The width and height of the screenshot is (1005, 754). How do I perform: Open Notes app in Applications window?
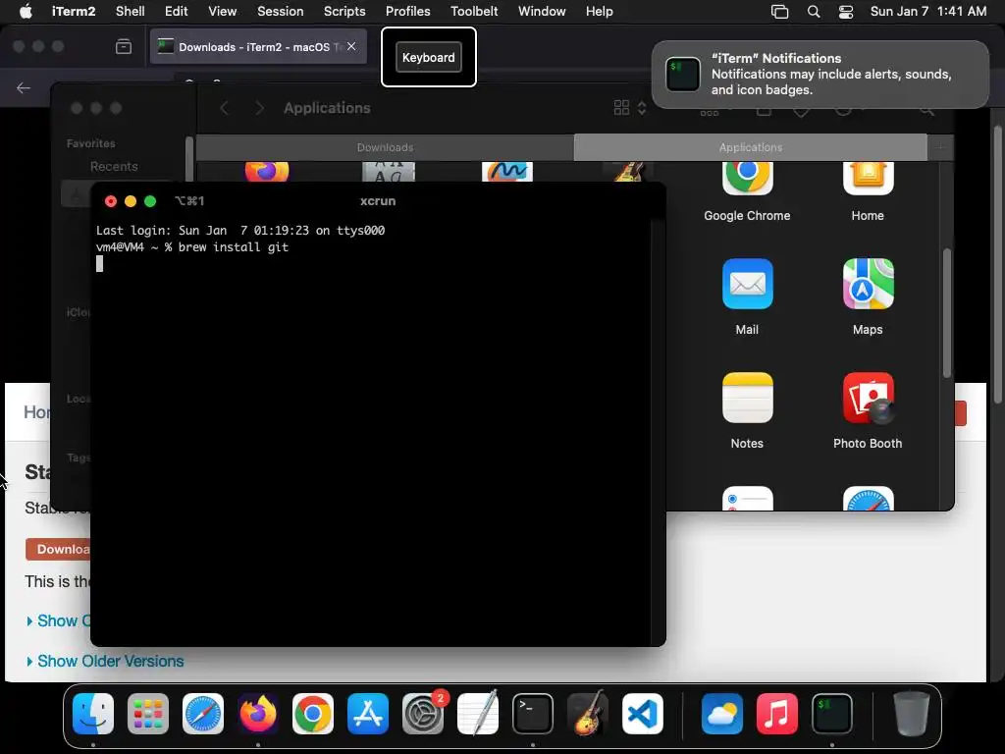pos(747,398)
